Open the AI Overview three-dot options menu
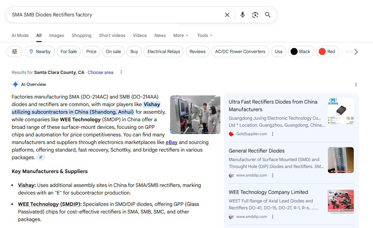373x228 pixels. 356,85
